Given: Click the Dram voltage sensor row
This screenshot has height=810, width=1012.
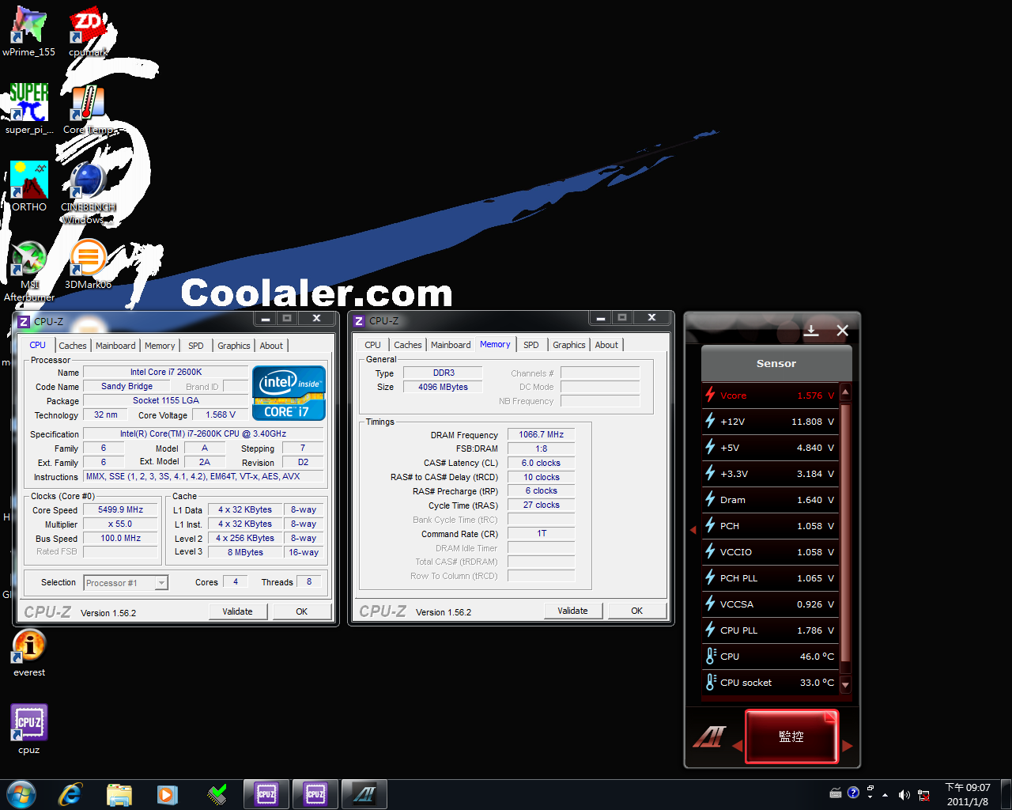Looking at the screenshot, I should pos(770,500).
